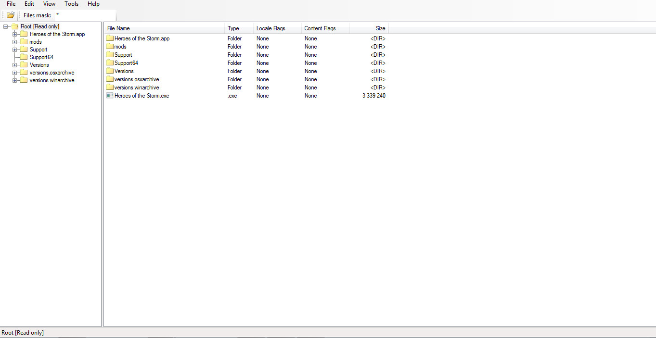Click versions.winarchive folder icon in the tree

24,80
